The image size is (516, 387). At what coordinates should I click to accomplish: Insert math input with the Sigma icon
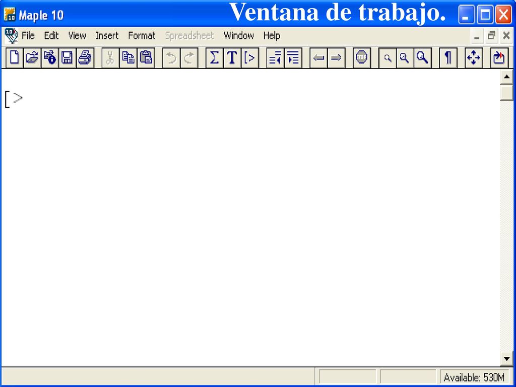(214, 58)
